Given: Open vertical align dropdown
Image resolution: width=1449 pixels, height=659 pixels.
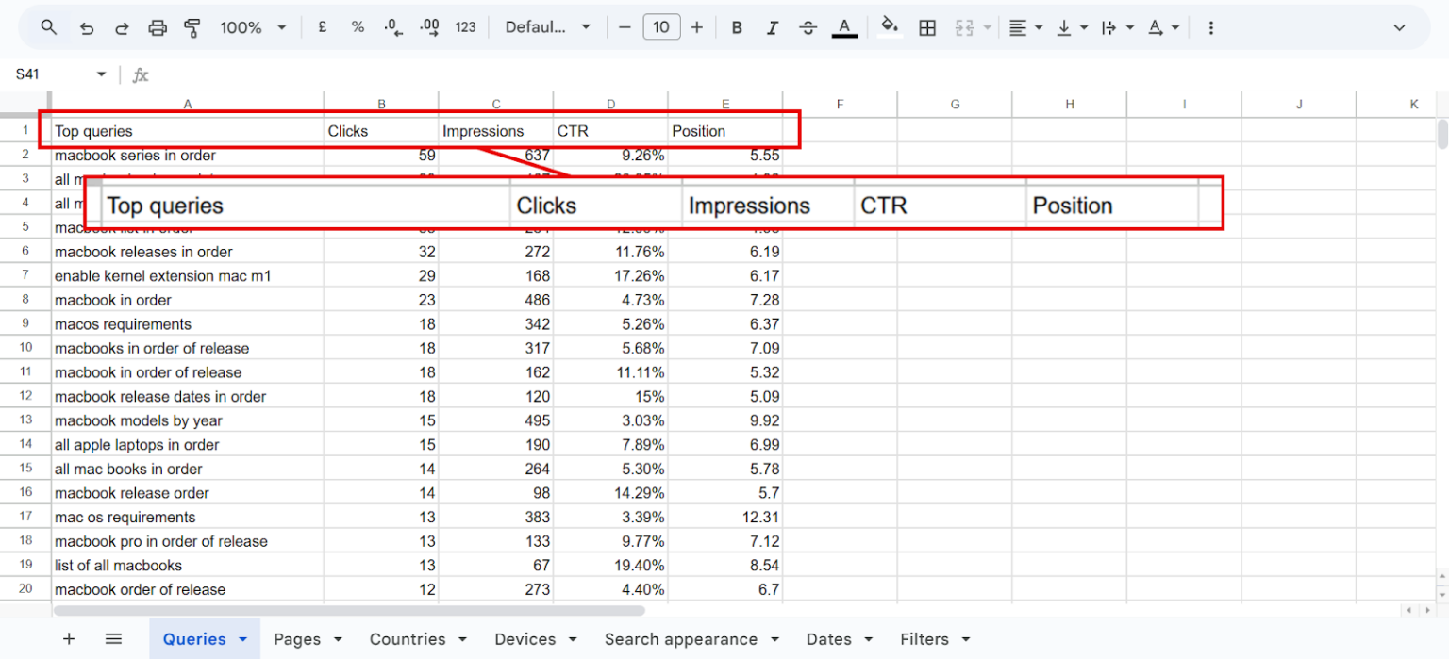Looking at the screenshot, I should coord(1073,27).
